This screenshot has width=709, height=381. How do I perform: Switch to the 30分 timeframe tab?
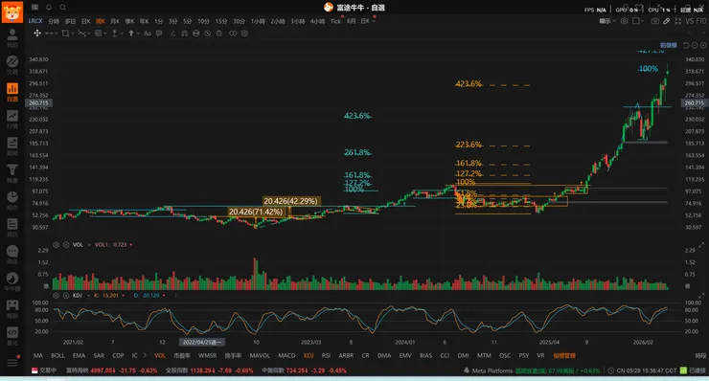tap(240, 21)
